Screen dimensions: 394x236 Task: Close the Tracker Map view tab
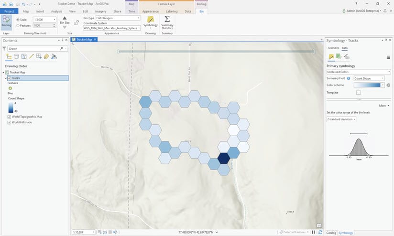95,40
